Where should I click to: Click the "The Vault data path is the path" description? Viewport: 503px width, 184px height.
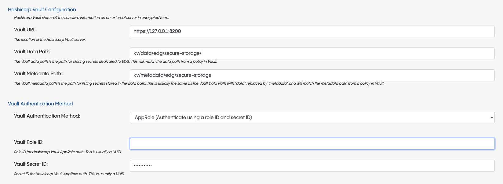pyautogui.click(x=115, y=62)
